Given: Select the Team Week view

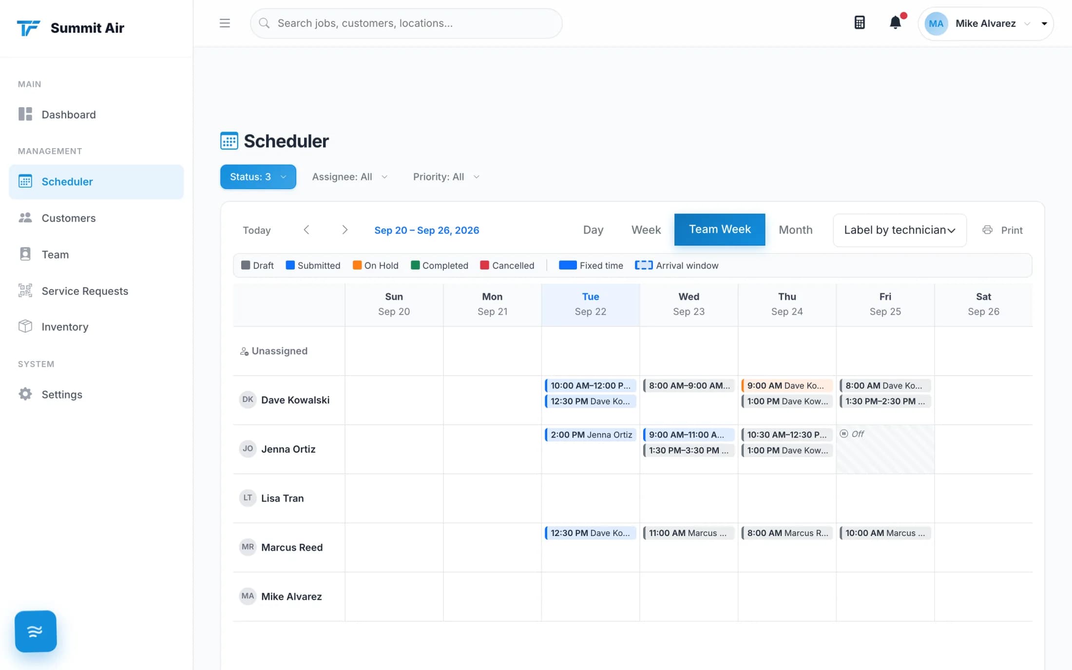Looking at the screenshot, I should (x=720, y=230).
